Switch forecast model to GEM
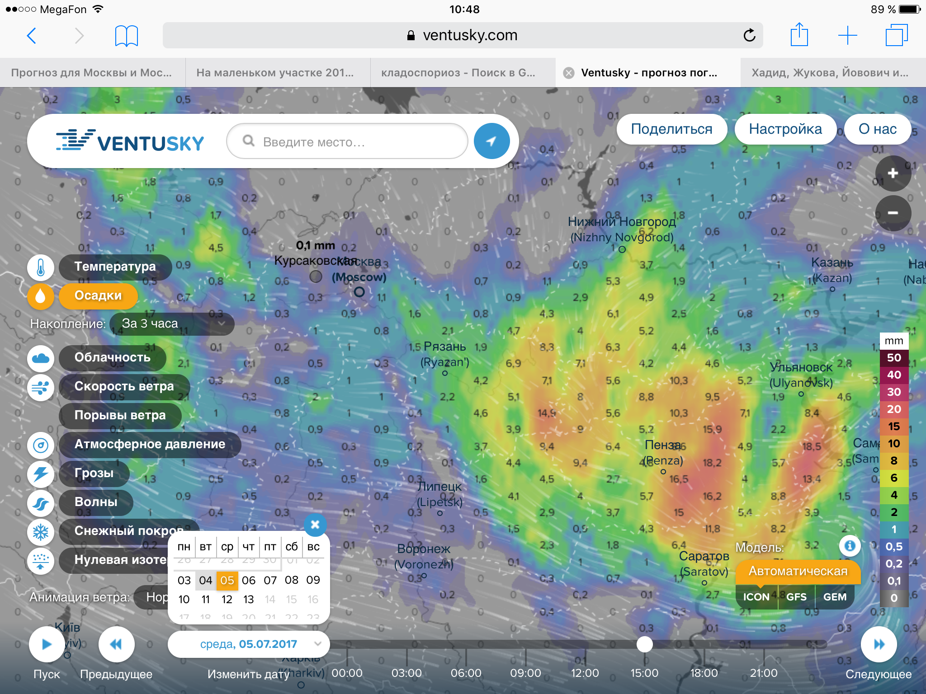 click(x=834, y=597)
